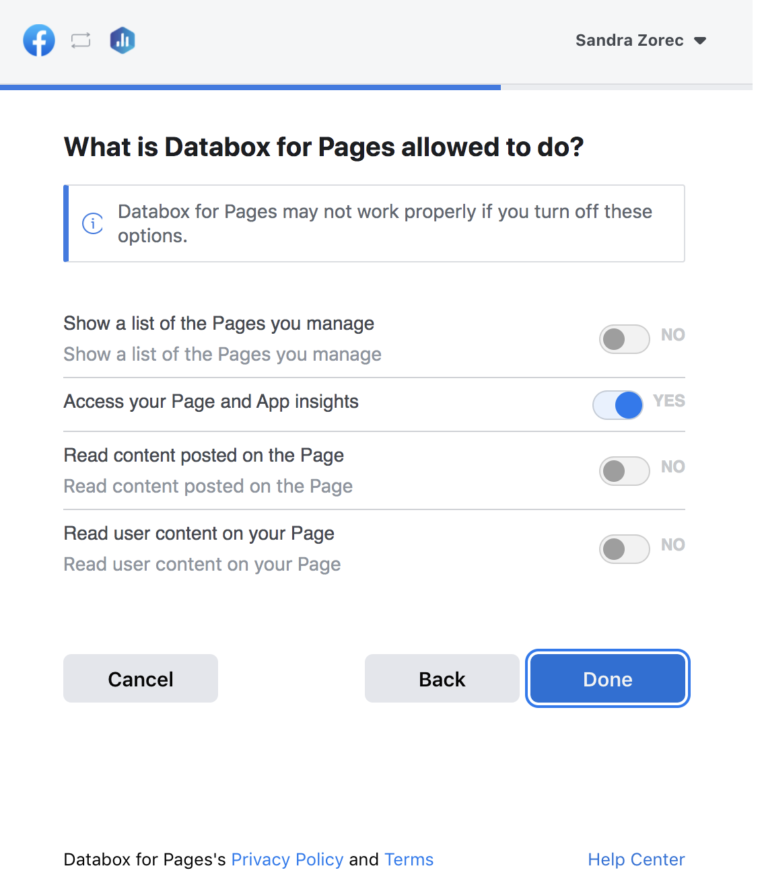Enable 'Read content posted on the Page' toggle
Image resolution: width=762 pixels, height=891 pixels.
[x=624, y=471]
